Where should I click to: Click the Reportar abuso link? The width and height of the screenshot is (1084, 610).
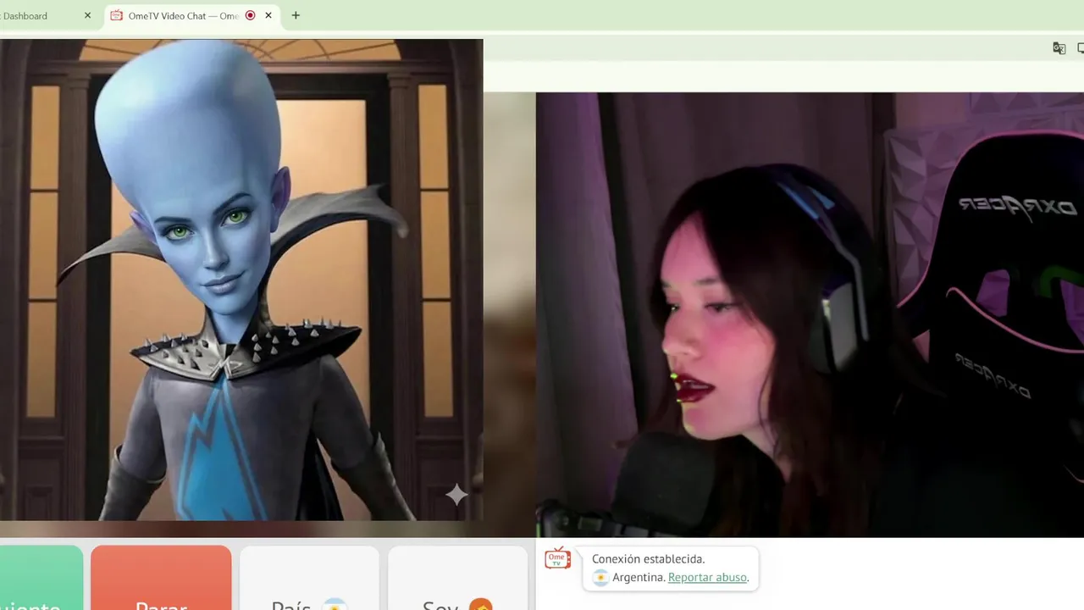(x=707, y=577)
